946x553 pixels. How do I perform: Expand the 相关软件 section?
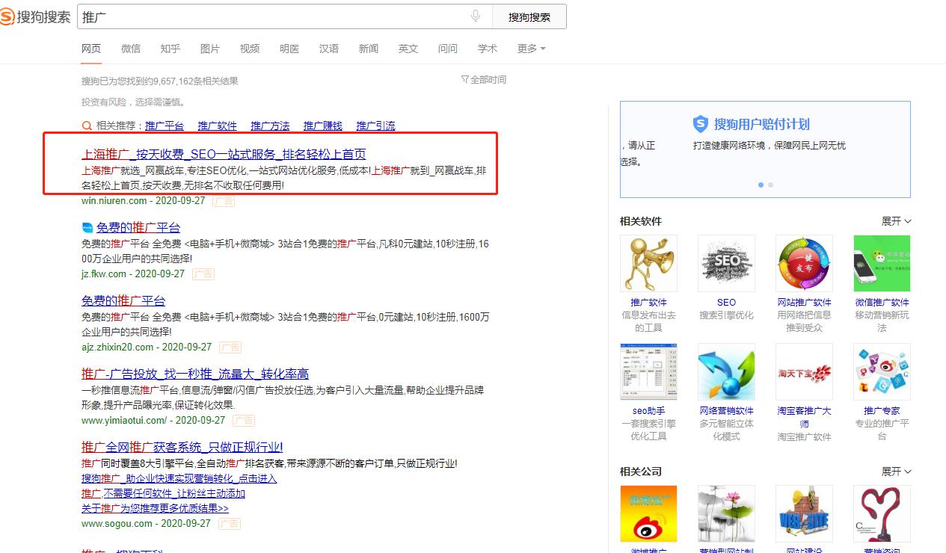point(896,221)
